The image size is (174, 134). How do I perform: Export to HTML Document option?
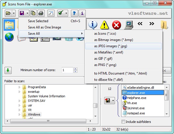coord(123,73)
